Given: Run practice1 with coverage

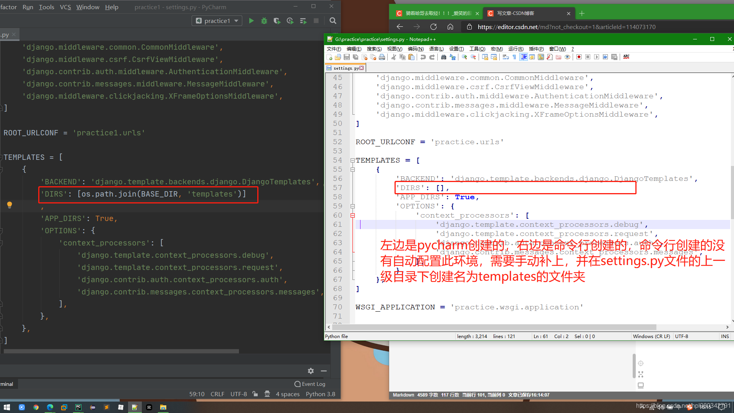Looking at the screenshot, I should click(x=277, y=21).
